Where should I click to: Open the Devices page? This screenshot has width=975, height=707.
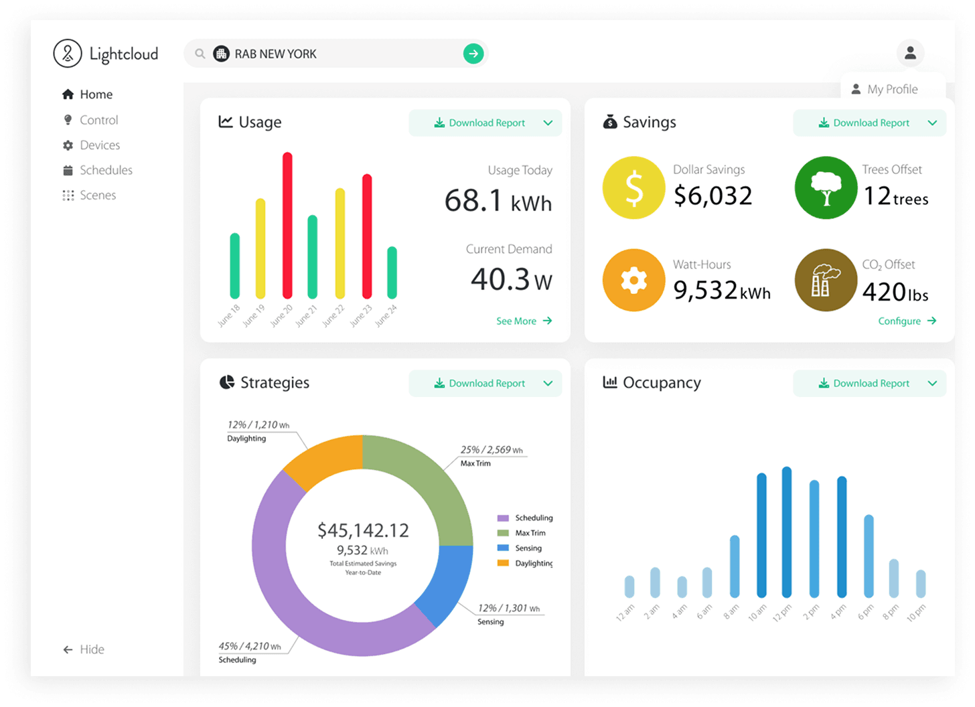point(100,145)
